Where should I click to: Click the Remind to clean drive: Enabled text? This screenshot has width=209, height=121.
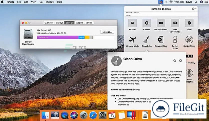[125, 89]
